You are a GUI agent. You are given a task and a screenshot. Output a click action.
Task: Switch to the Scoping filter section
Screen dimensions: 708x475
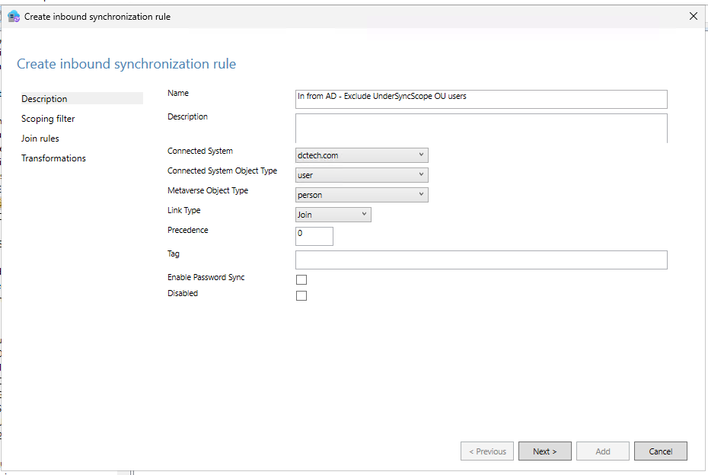tap(48, 118)
